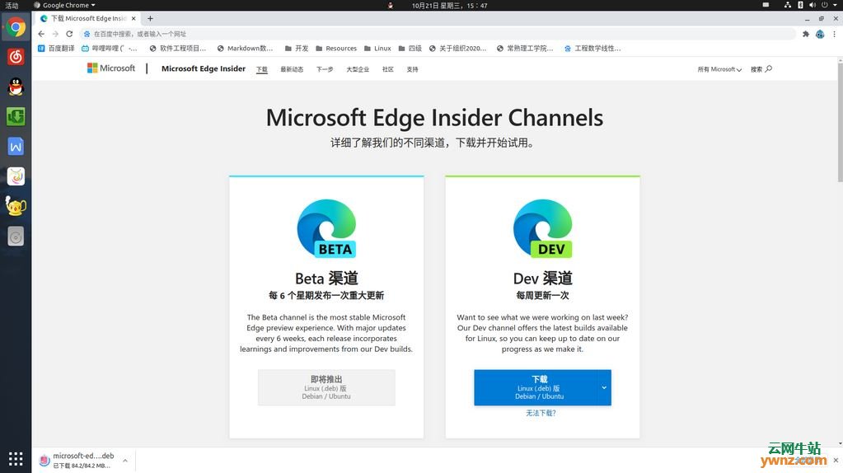843x473 pixels.
Task: Click the downloaded deb file icon
Action: 44,460
